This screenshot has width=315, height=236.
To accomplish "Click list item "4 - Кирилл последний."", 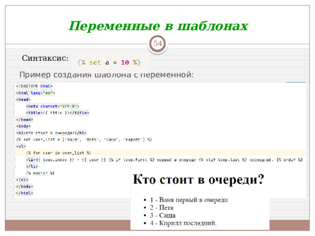I will [x=183, y=223].
